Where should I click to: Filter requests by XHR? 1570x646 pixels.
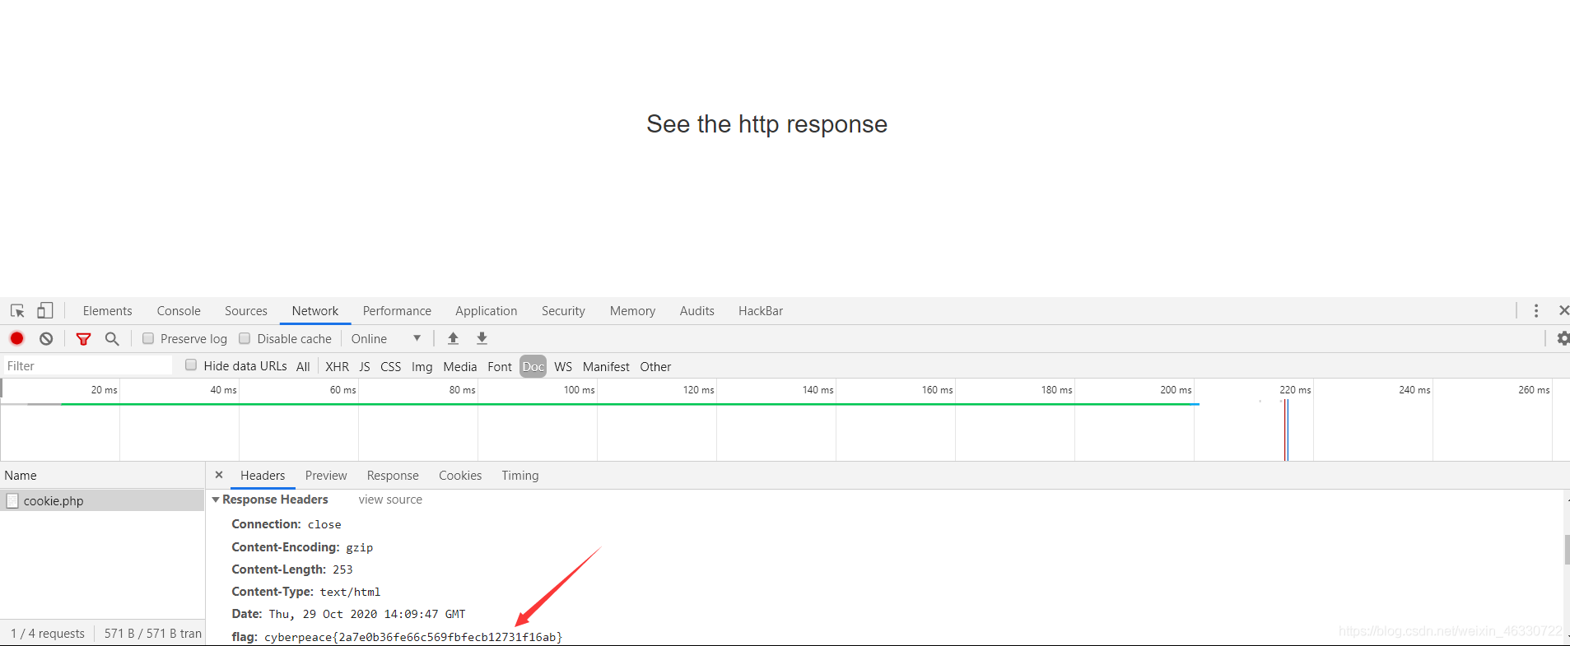[x=337, y=367]
